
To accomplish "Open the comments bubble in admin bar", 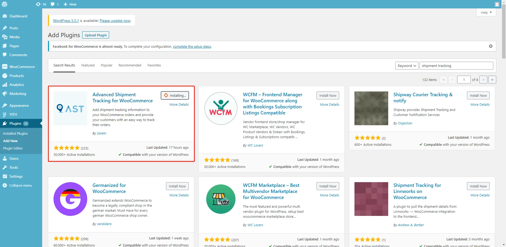I will 55,4.
